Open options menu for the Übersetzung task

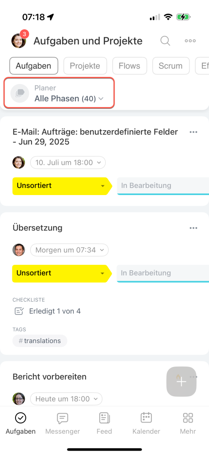tap(193, 228)
